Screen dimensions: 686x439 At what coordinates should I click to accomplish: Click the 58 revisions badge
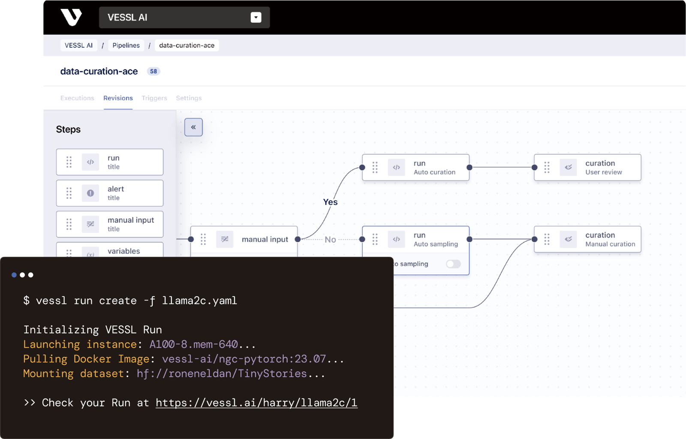pyautogui.click(x=153, y=71)
